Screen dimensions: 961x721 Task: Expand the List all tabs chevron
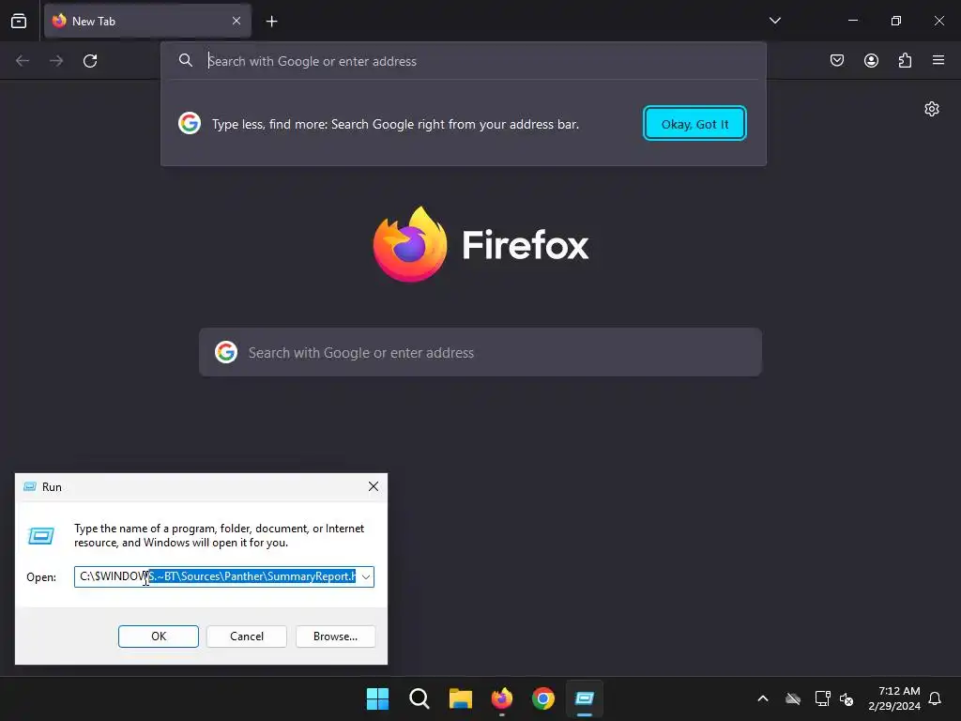tap(774, 21)
